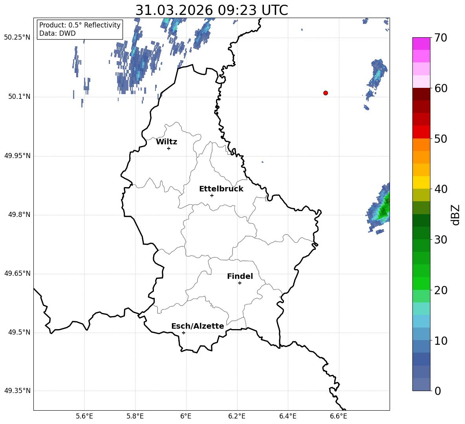
Task: Click the magenta 68-70 dBZ colorbar segment
Action: pyautogui.click(x=421, y=44)
